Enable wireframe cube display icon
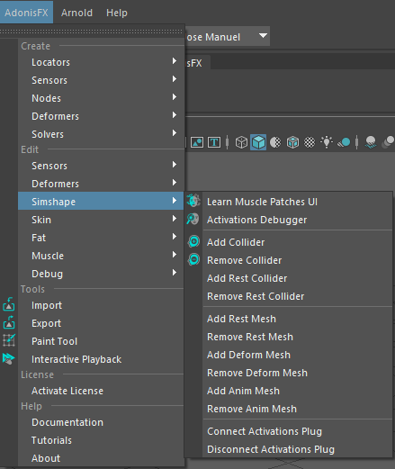Image resolution: width=395 pixels, height=469 pixels. (241, 142)
